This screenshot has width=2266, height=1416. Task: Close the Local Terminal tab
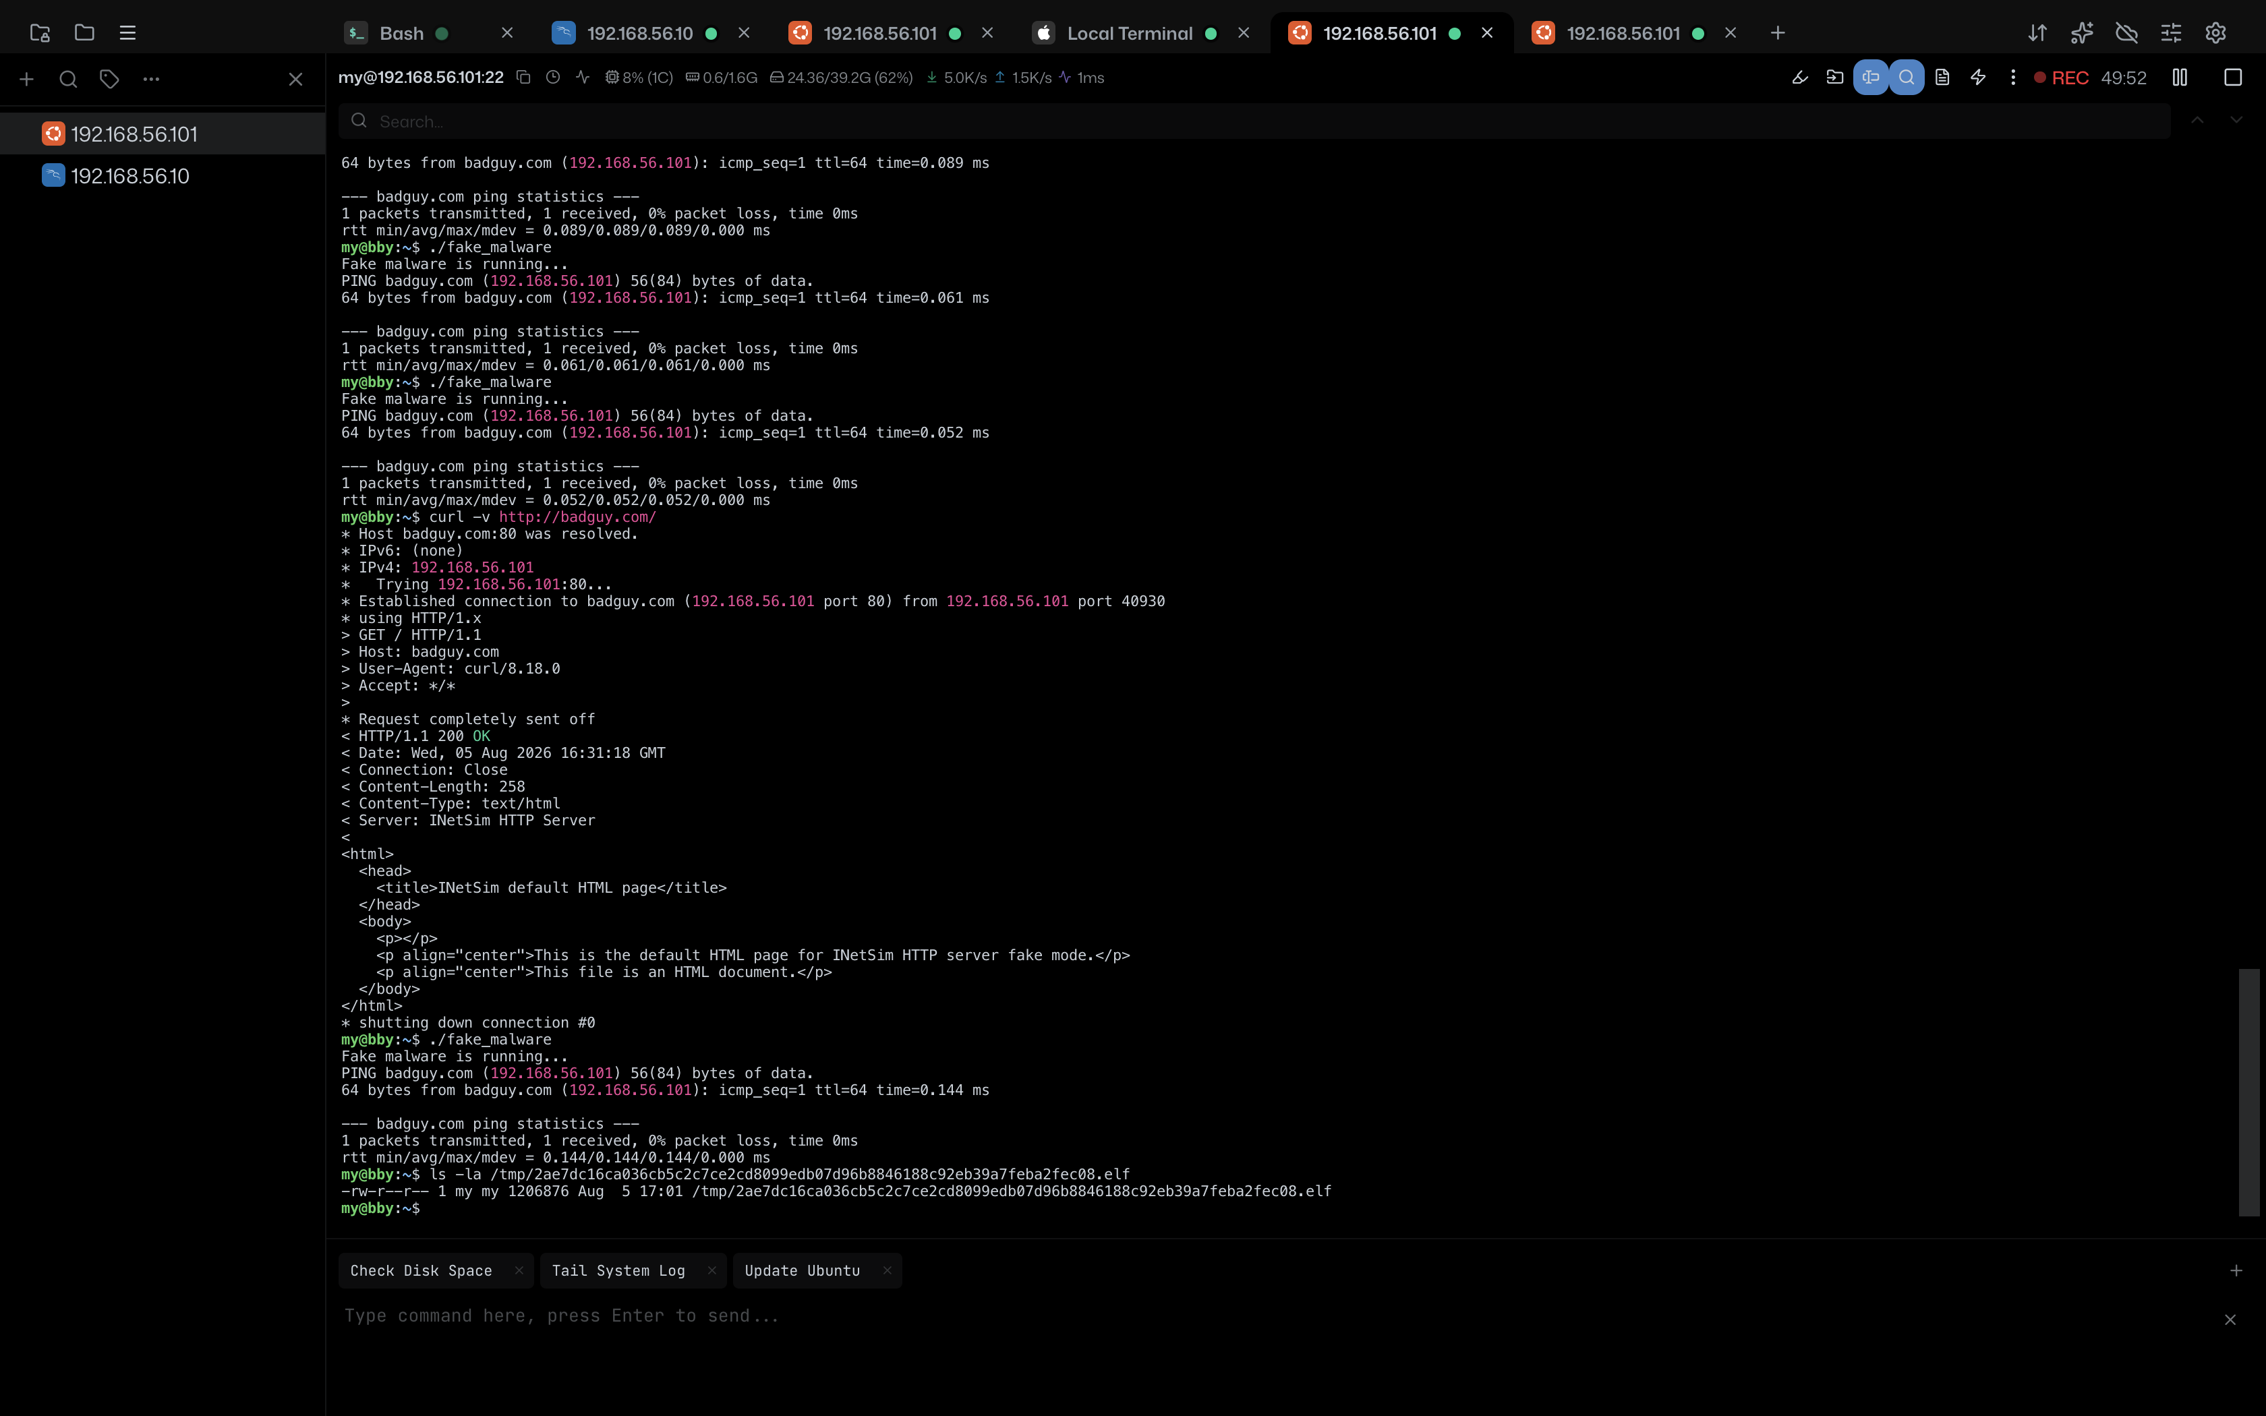click(1244, 33)
